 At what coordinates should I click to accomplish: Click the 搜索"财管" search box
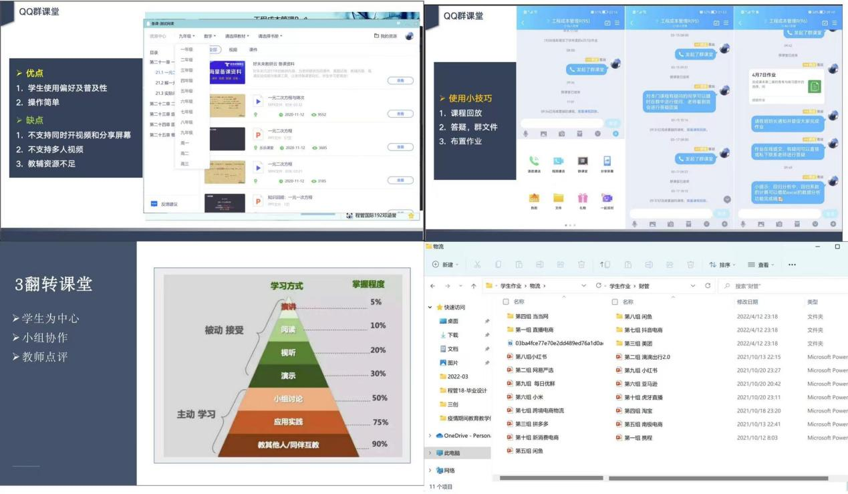[783, 286]
